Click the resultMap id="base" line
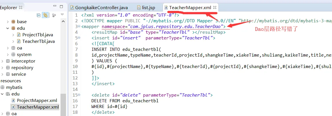332x116 pixels. (159, 32)
